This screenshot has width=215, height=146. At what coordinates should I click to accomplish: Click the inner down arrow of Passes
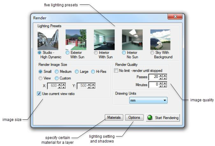[161, 78]
